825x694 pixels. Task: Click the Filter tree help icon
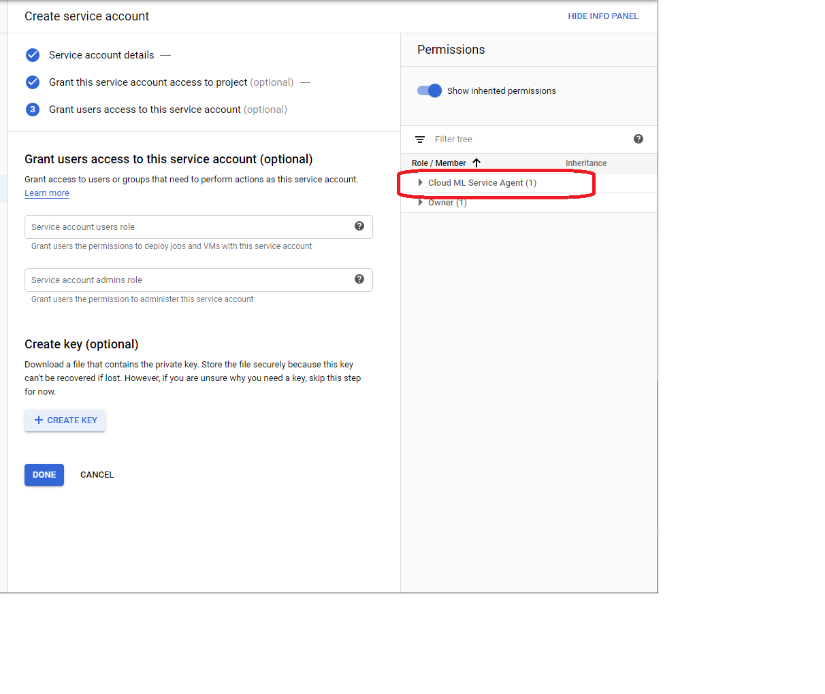[638, 139]
